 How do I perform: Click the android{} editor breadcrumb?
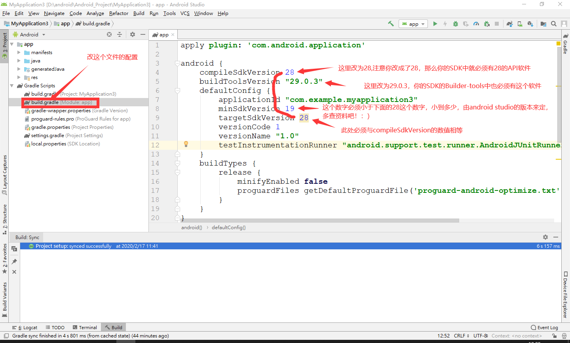pyautogui.click(x=192, y=228)
